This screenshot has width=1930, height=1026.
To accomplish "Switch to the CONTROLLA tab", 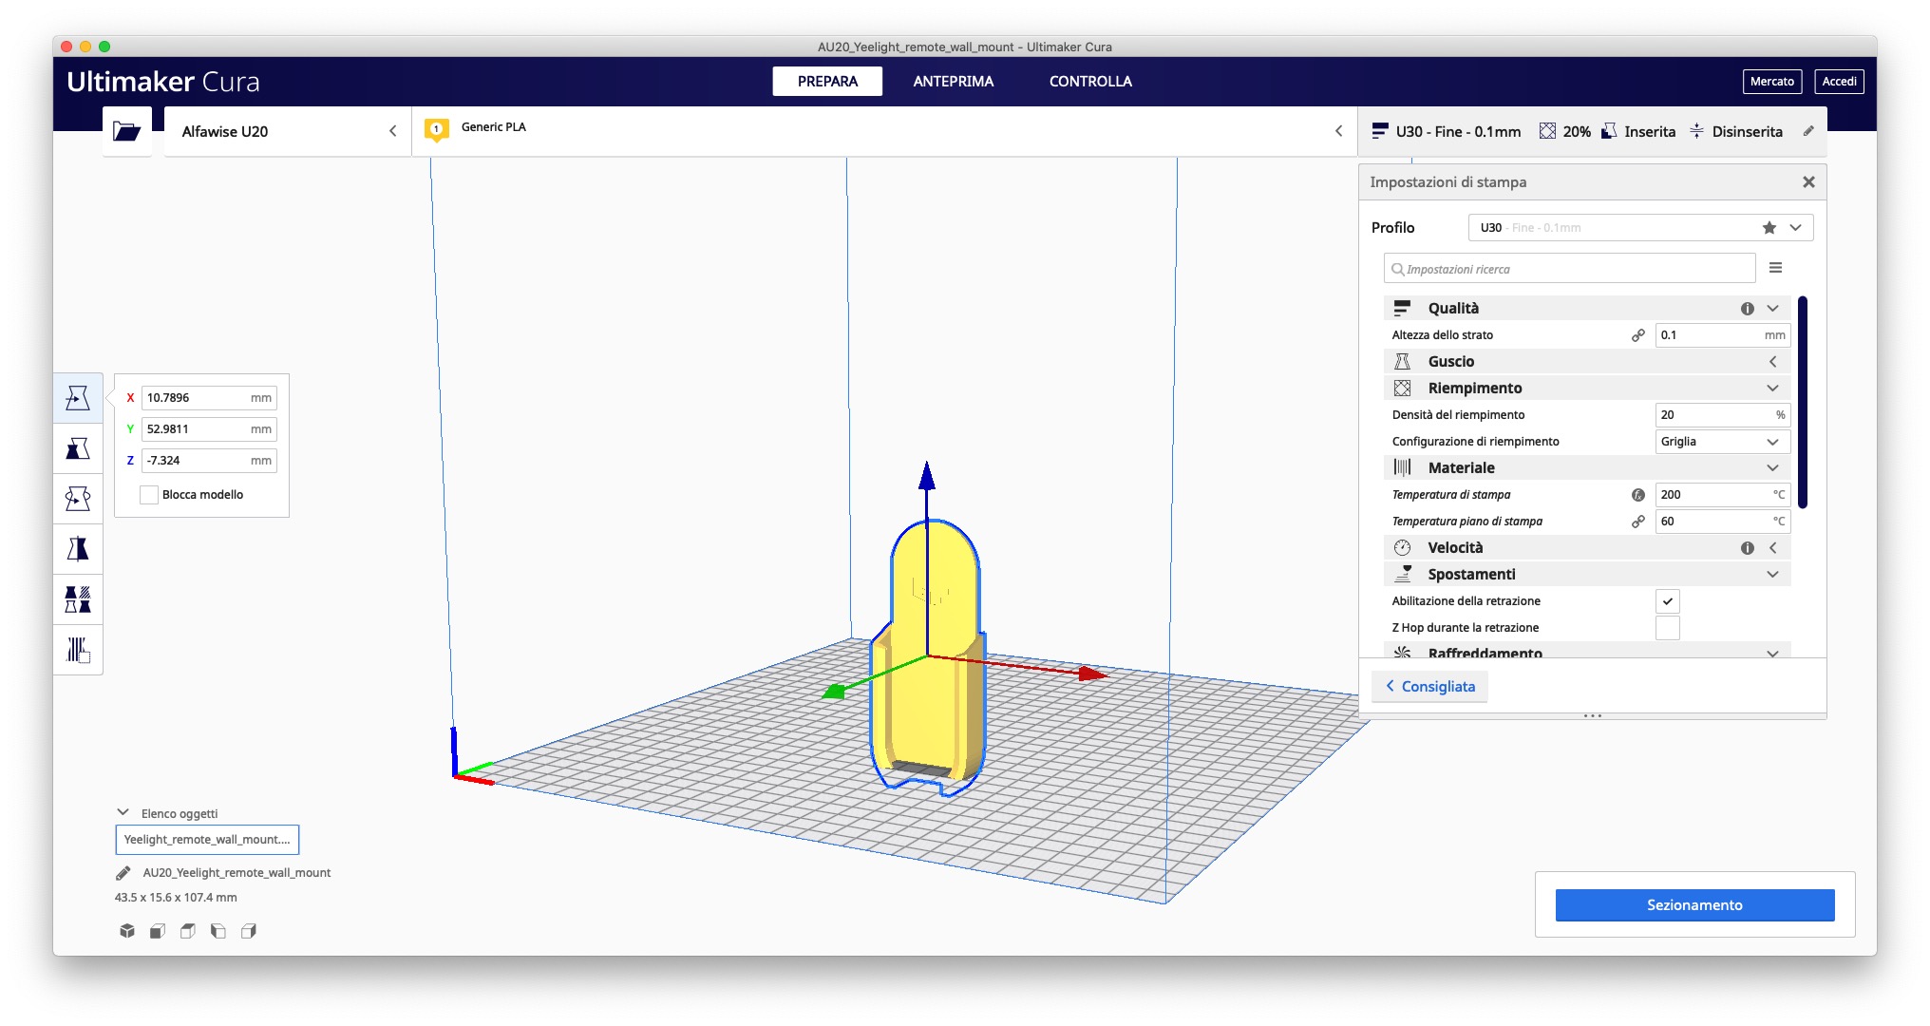I will point(1089,82).
